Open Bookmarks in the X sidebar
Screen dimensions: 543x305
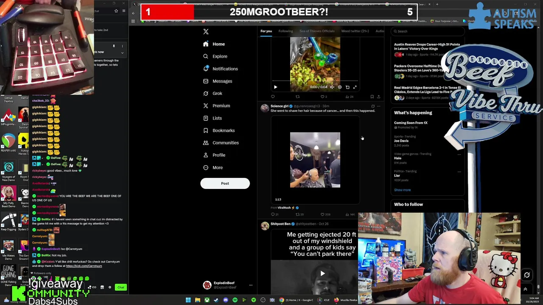coord(218,130)
